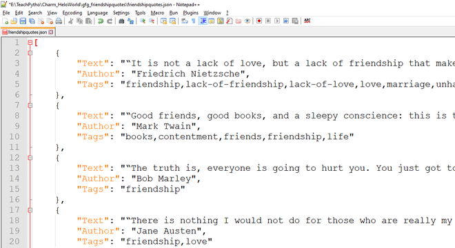Click the Zoom In magnifier icon
This screenshot has height=248, width=455.
click(x=143, y=21)
